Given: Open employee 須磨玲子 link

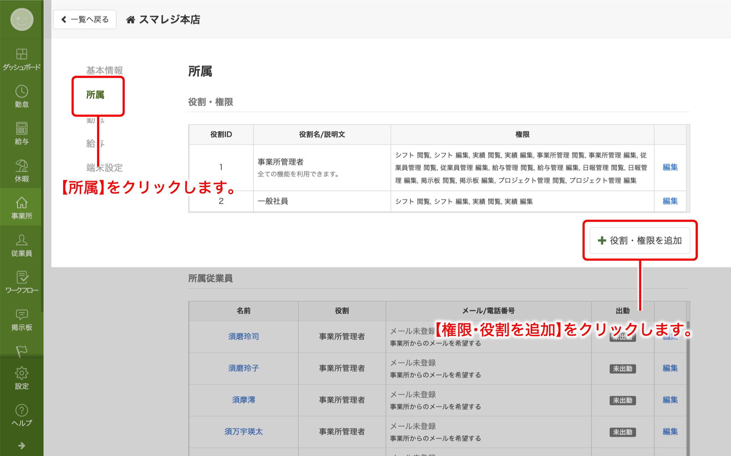Looking at the screenshot, I should tap(243, 368).
